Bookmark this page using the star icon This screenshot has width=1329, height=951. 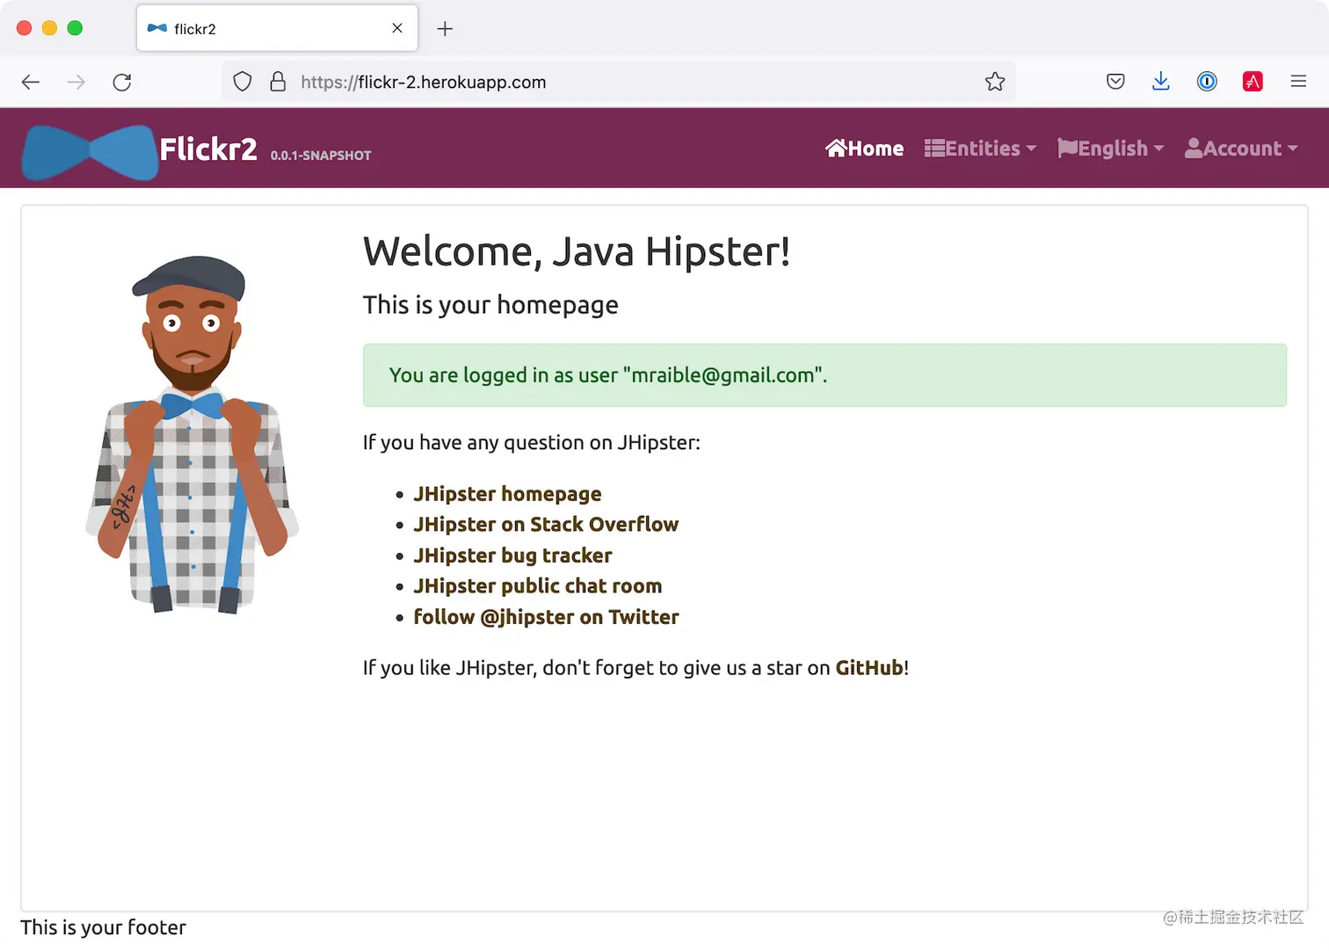pos(995,81)
